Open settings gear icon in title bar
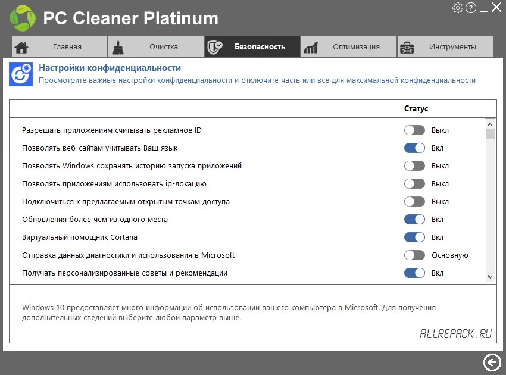 pos(457,8)
